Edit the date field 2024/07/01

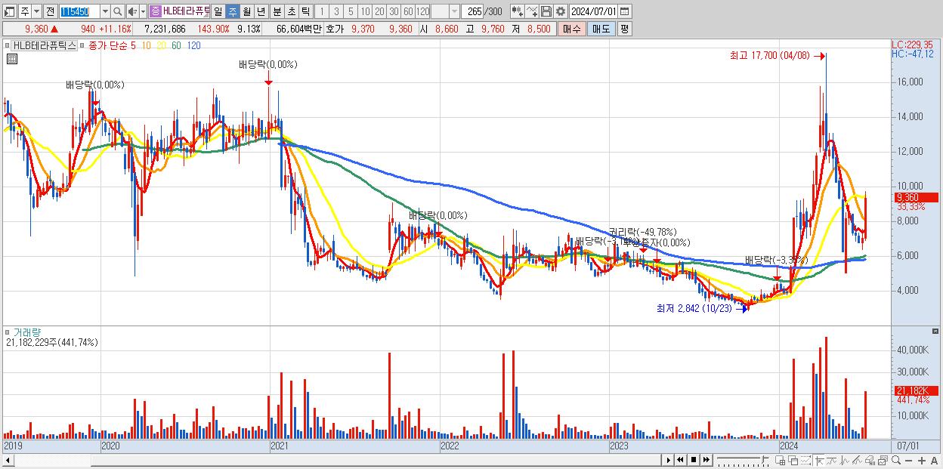click(595, 11)
